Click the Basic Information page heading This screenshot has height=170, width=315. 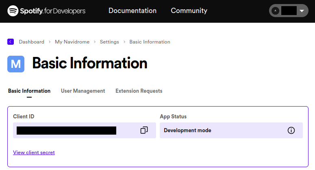click(x=89, y=63)
